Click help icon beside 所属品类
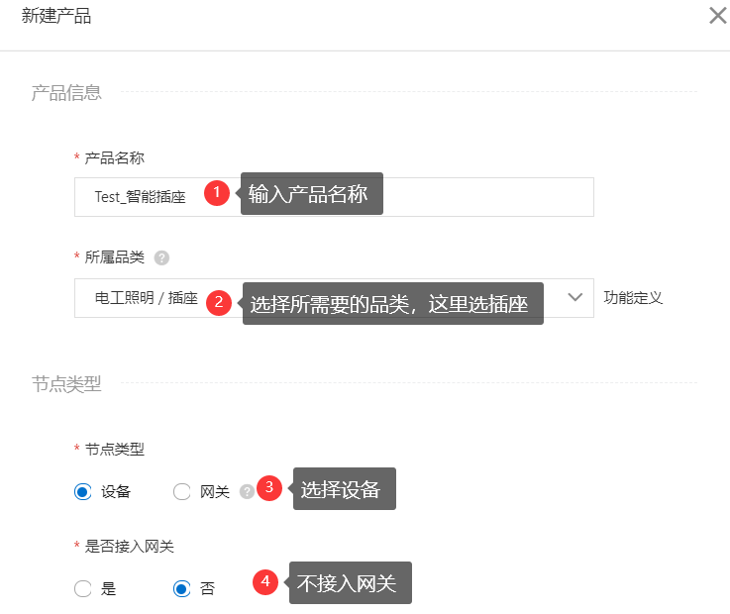The image size is (730, 614). (x=161, y=257)
